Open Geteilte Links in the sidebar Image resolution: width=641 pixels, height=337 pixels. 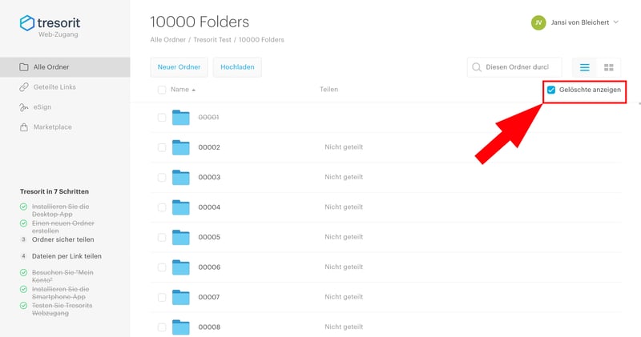pos(54,86)
